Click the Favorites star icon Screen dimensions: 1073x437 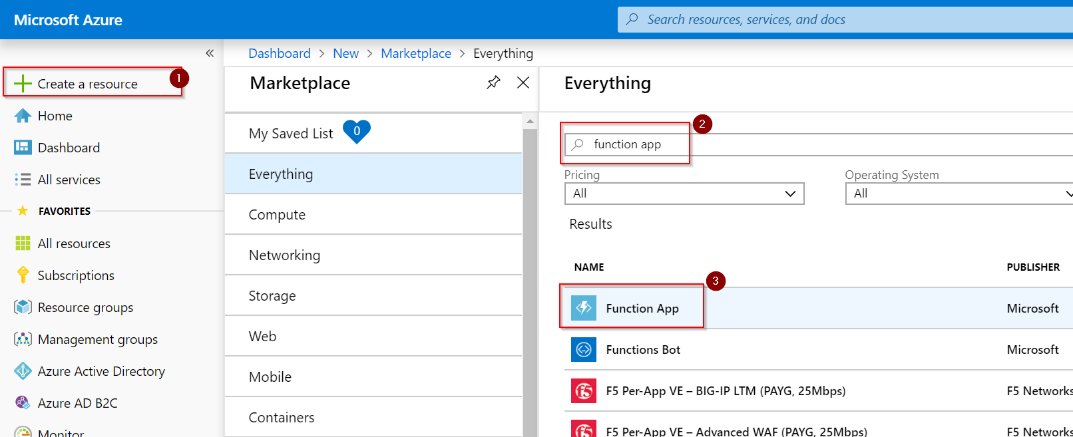coord(23,211)
